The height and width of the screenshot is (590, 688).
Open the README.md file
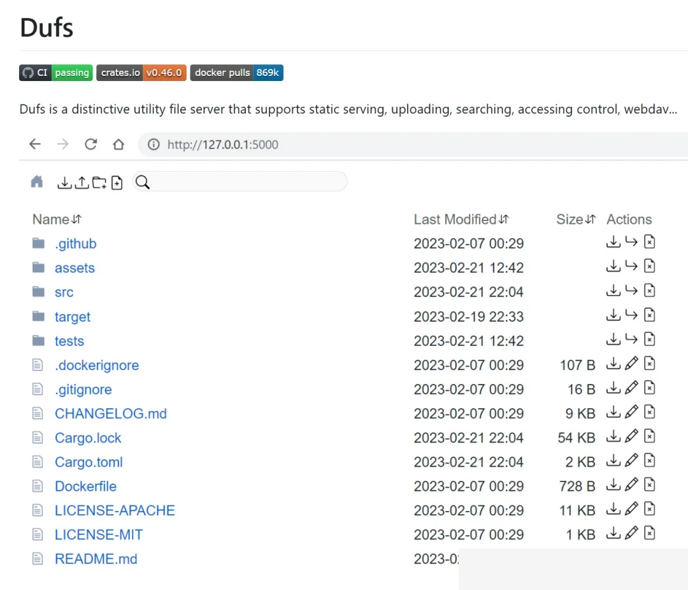coord(96,559)
